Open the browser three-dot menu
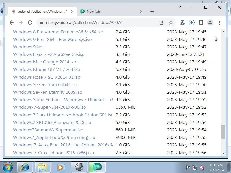The height and width of the screenshot is (173, 231). pos(219,22)
